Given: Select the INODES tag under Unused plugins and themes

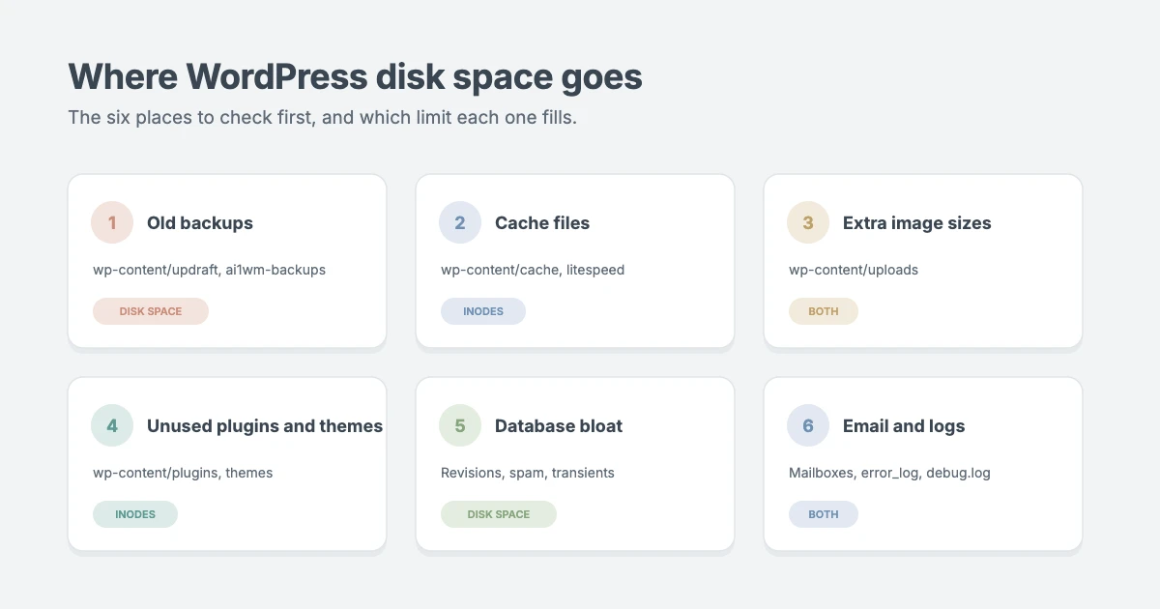Looking at the screenshot, I should coord(135,514).
